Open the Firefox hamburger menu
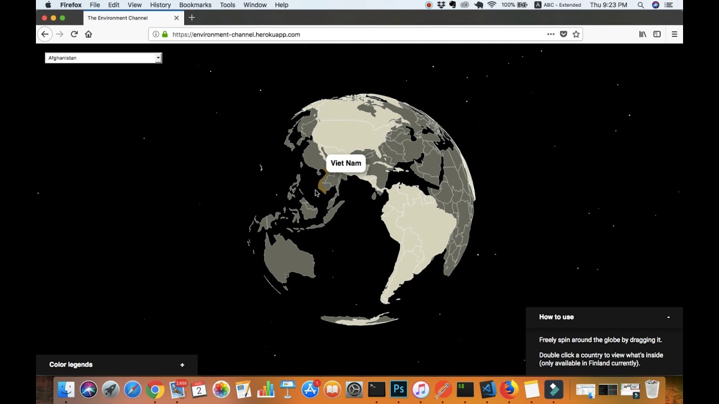This screenshot has width=719, height=404. (x=674, y=34)
